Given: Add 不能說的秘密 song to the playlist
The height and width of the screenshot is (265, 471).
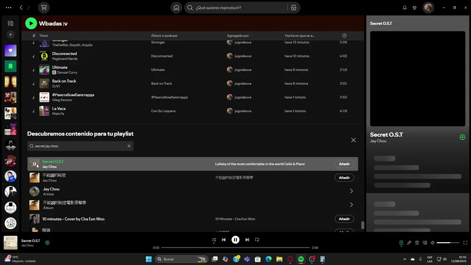Looking at the screenshot, I should pos(344,178).
